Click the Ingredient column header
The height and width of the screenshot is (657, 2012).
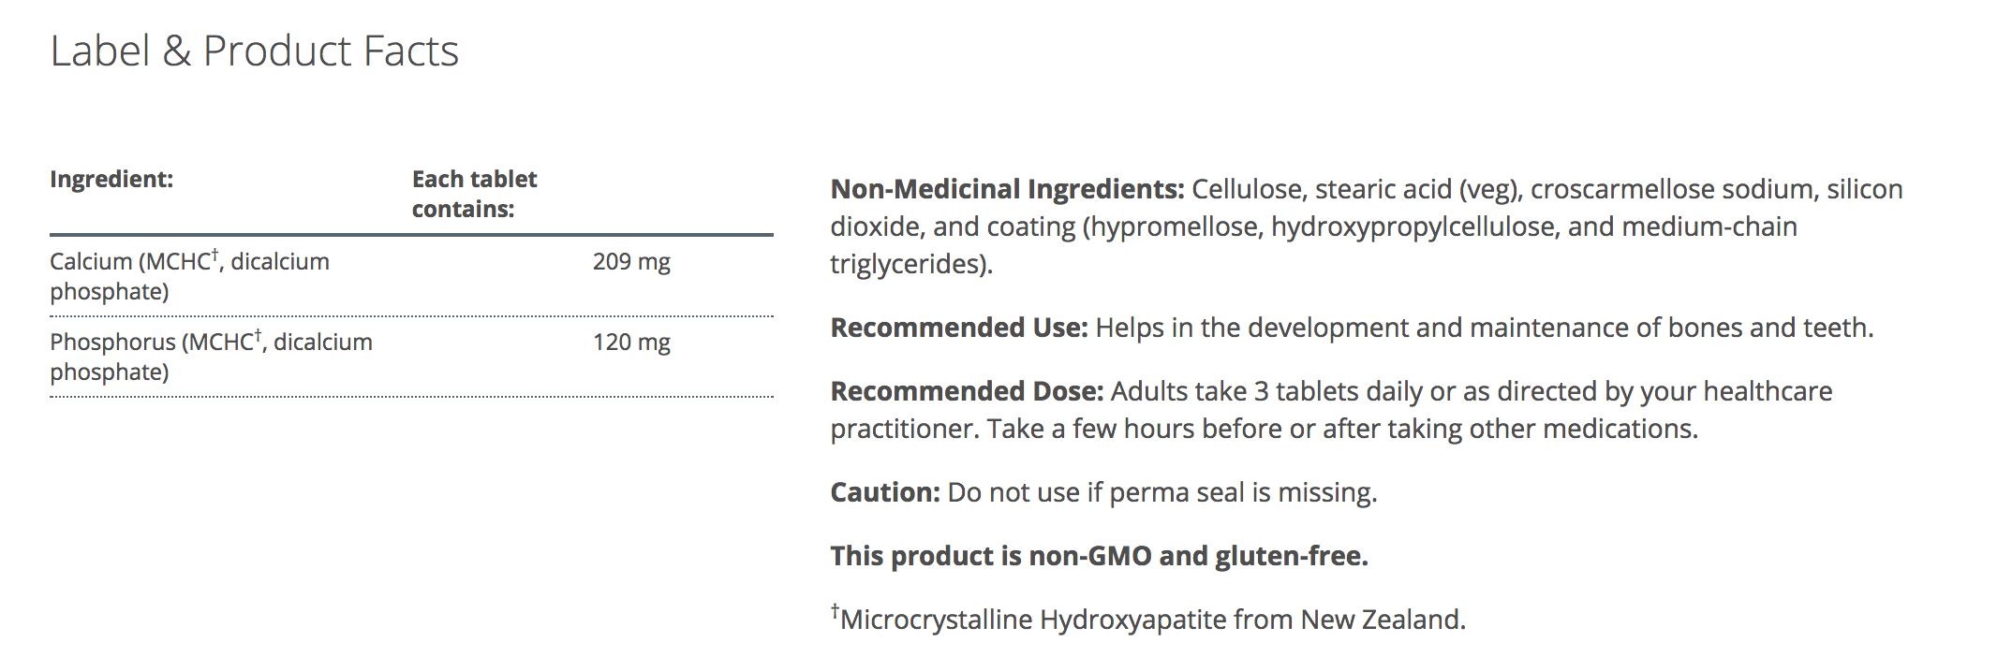pyautogui.click(x=111, y=179)
